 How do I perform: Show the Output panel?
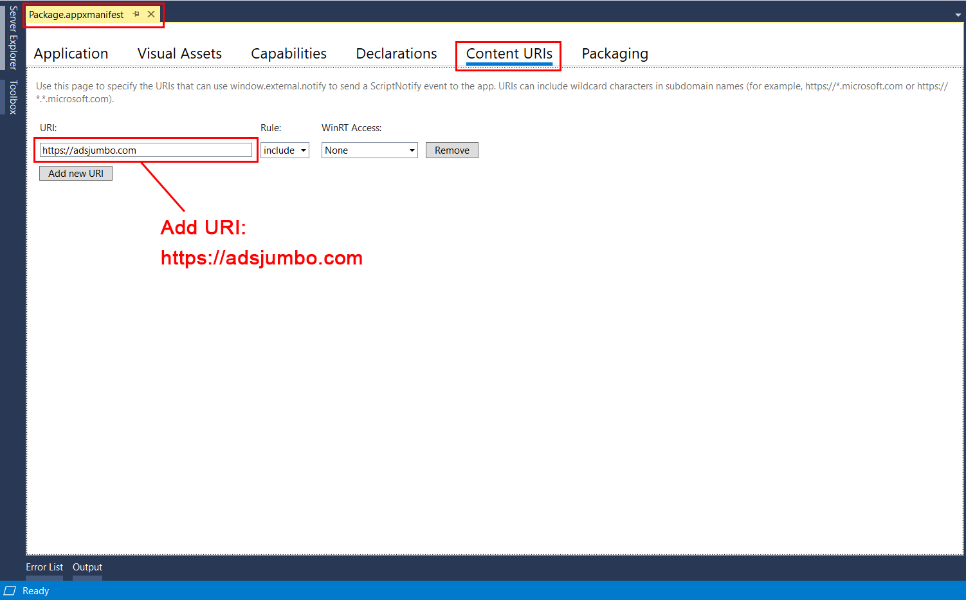pos(87,567)
